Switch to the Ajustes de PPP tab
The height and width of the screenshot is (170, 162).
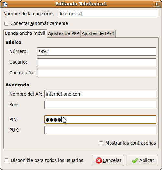[64, 33]
